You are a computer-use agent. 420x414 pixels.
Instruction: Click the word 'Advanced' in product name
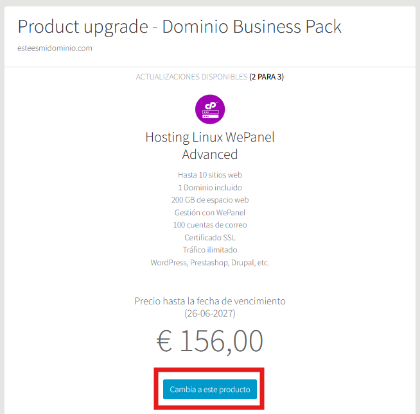pos(210,154)
